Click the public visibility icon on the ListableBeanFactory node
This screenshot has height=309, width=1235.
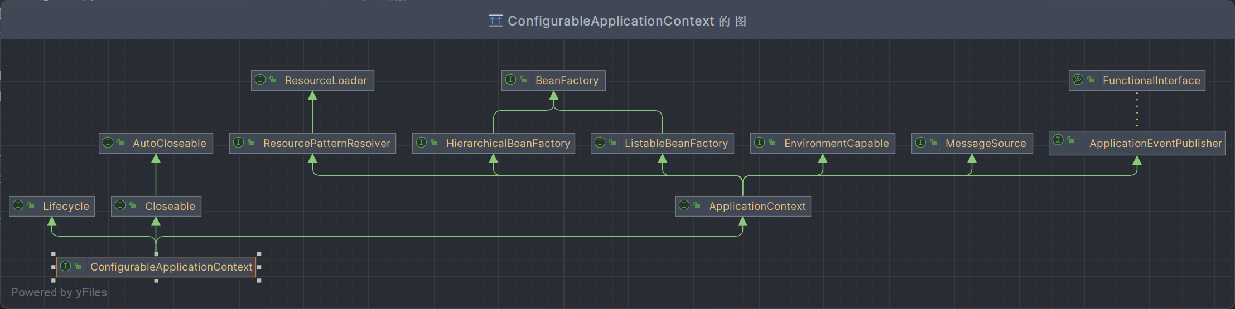[612, 143]
